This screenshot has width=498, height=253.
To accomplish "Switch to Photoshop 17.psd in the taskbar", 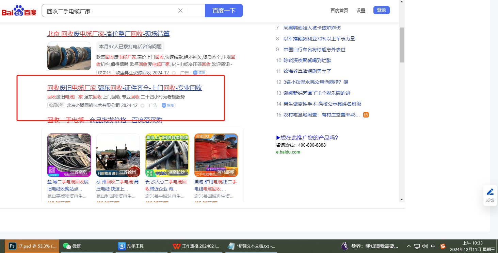I will 32,246.
